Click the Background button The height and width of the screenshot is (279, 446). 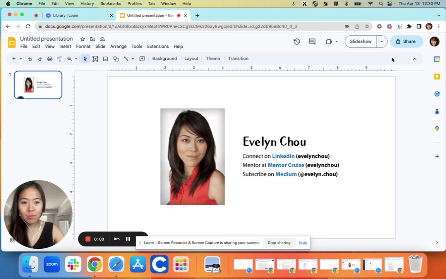(165, 59)
